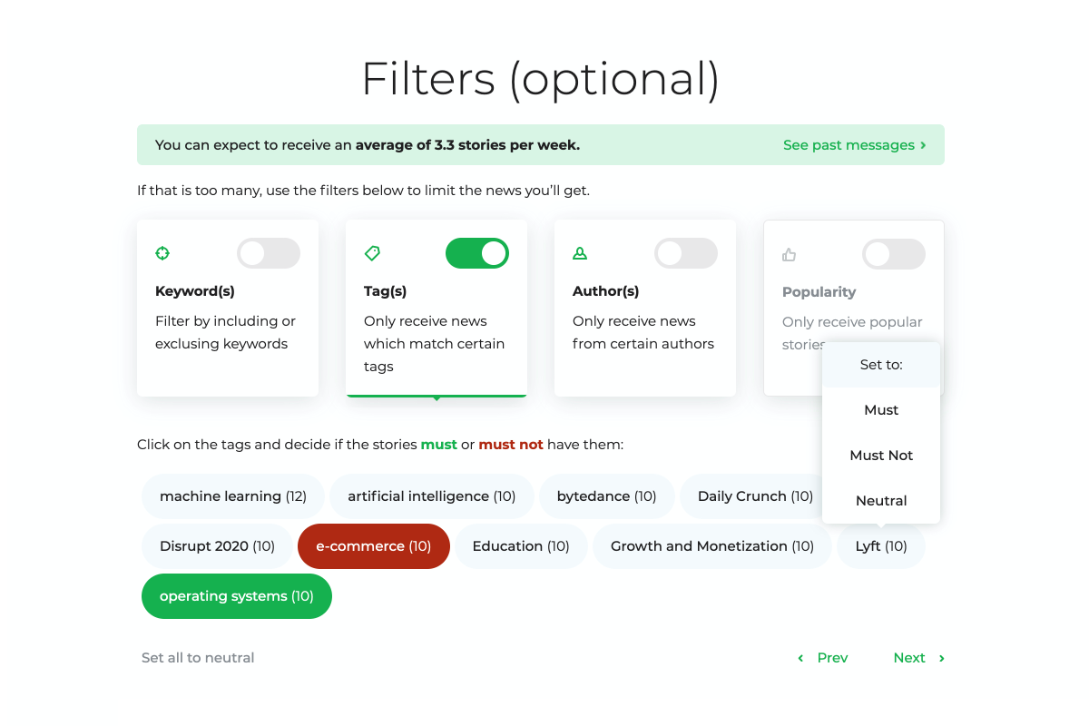1089x726 pixels.
Task: Click Set all to neutral
Action: tap(198, 658)
